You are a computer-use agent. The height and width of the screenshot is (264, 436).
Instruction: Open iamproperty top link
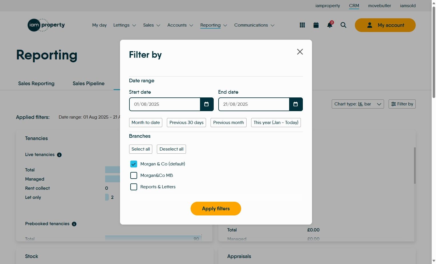328,6
